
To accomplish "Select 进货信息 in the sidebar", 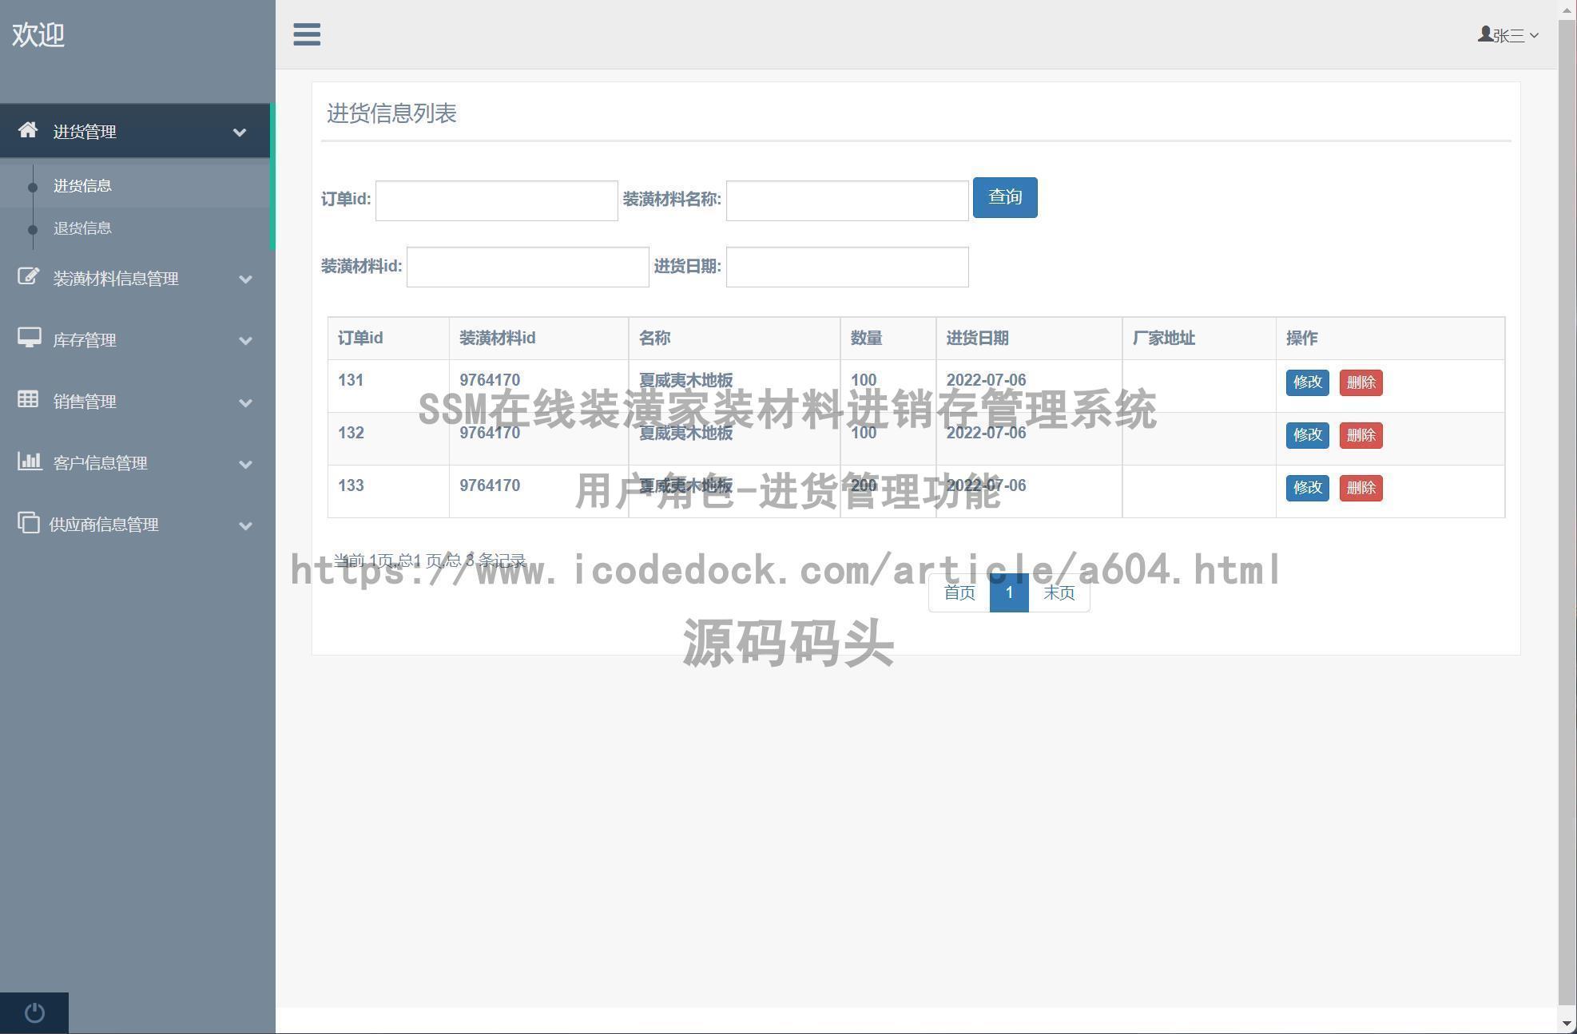I will point(83,185).
